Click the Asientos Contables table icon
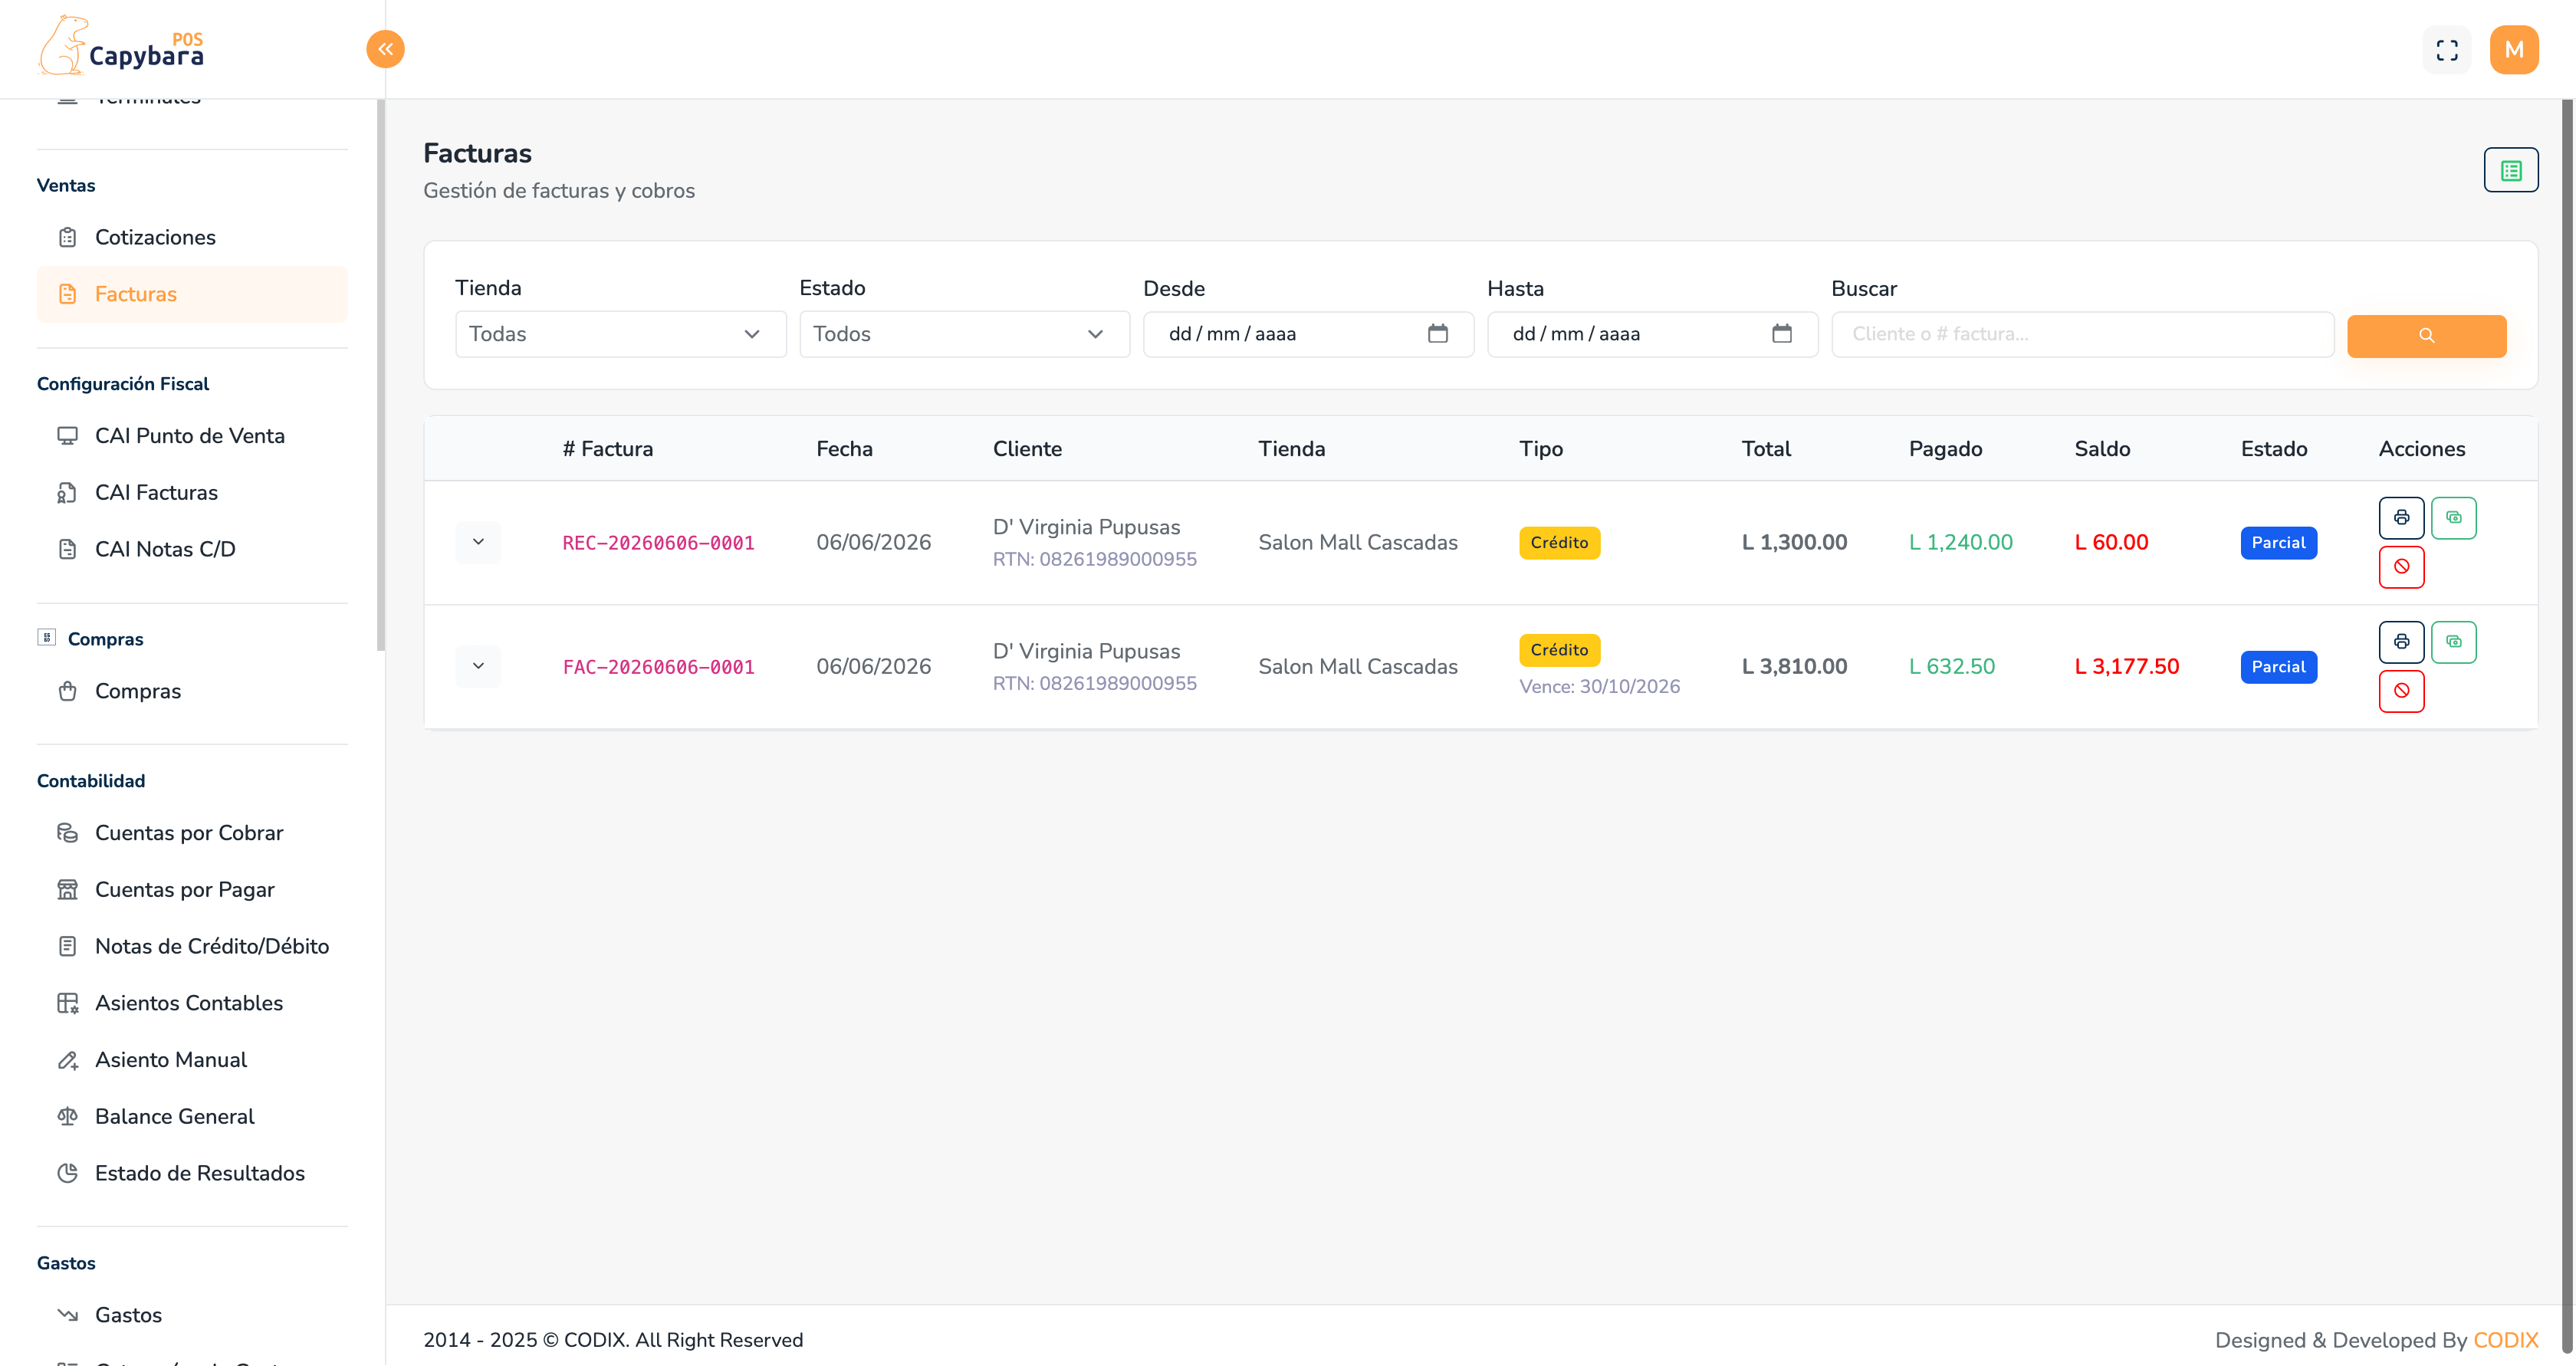The width and height of the screenshot is (2576, 1366). coord(67,1003)
